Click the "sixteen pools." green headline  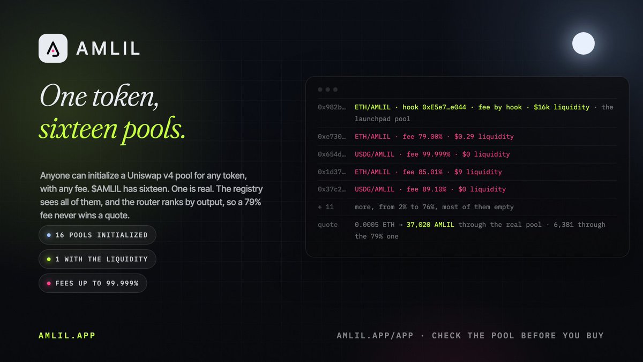[113, 130]
